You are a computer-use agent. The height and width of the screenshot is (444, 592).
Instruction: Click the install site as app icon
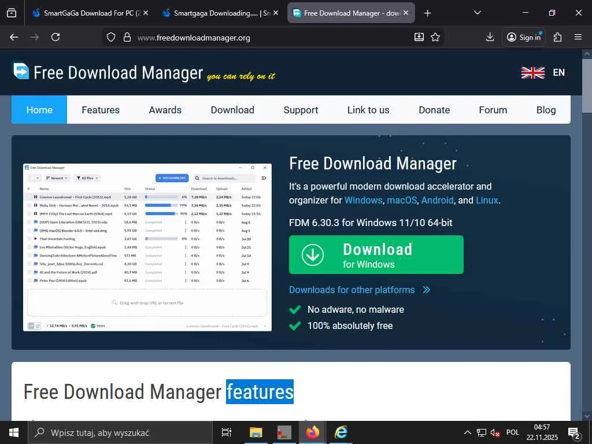[x=419, y=37]
